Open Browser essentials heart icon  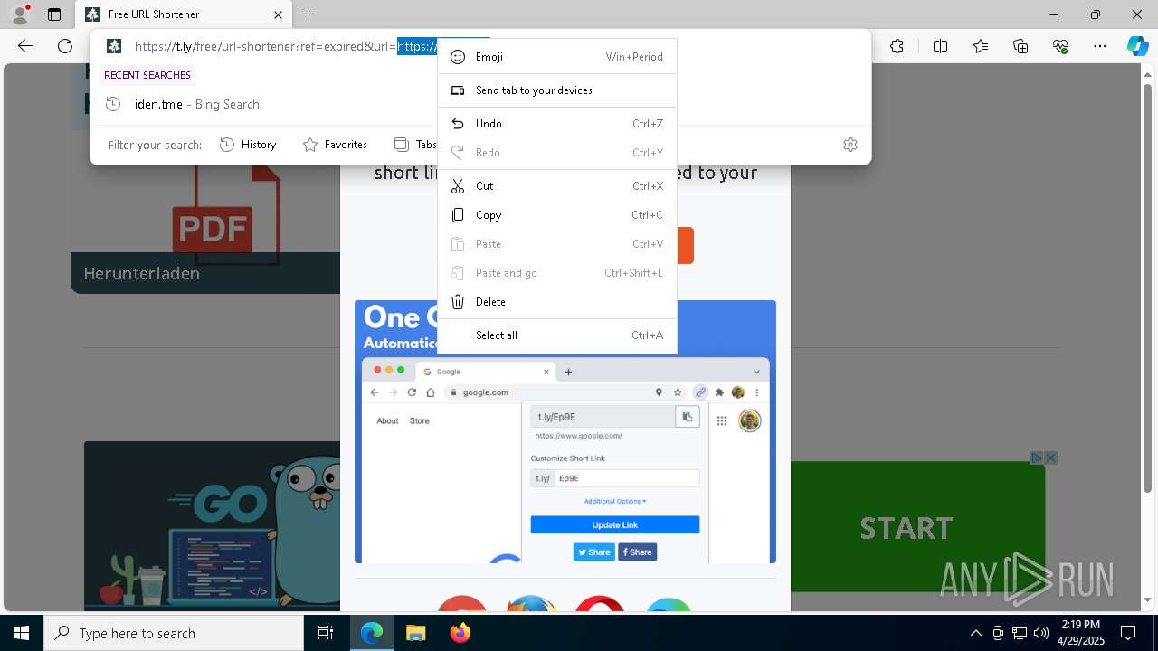[x=1060, y=46]
